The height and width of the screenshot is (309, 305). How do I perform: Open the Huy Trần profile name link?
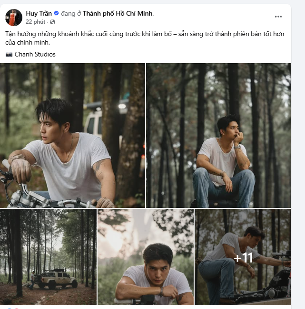39,13
